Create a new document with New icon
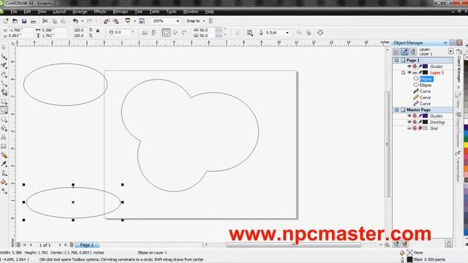 (6, 21)
